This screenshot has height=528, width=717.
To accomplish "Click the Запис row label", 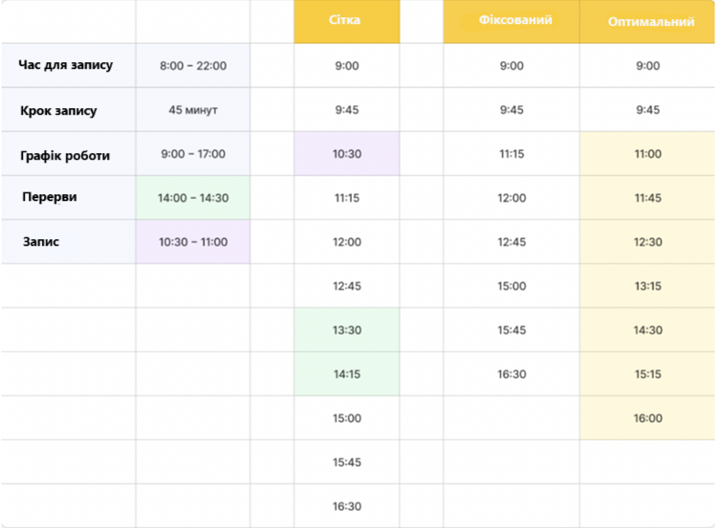I will tap(41, 242).
